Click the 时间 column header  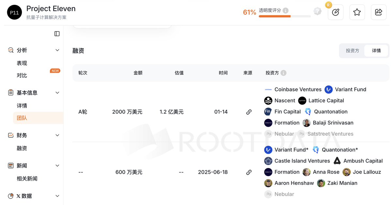(223, 73)
